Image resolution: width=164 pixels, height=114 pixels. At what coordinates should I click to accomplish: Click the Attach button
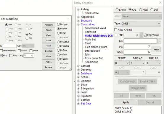pyautogui.click(x=49, y=30)
